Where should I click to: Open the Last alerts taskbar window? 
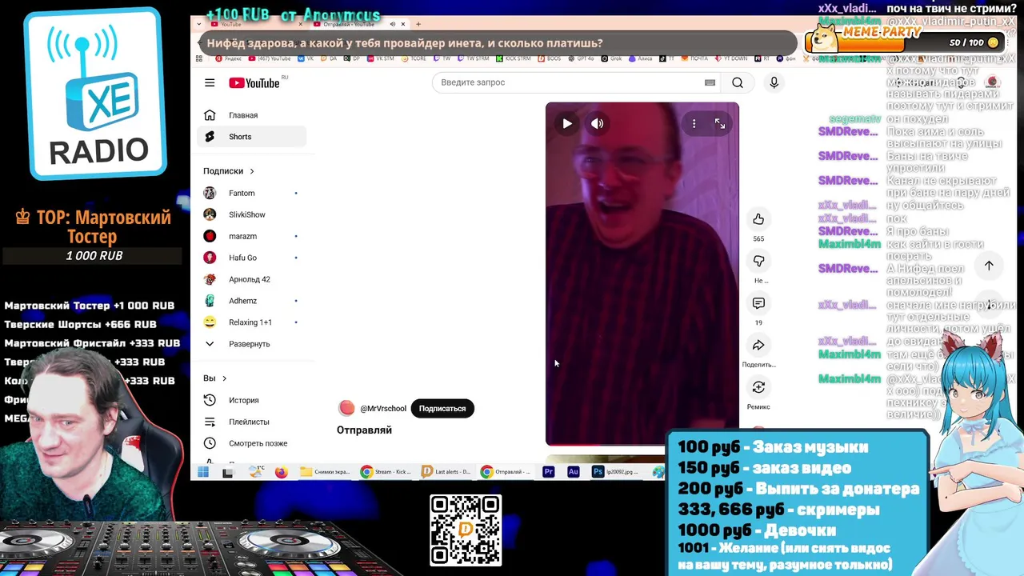tap(447, 472)
